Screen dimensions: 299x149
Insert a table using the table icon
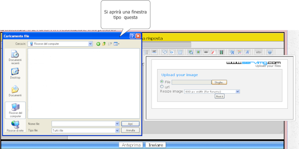180,52
